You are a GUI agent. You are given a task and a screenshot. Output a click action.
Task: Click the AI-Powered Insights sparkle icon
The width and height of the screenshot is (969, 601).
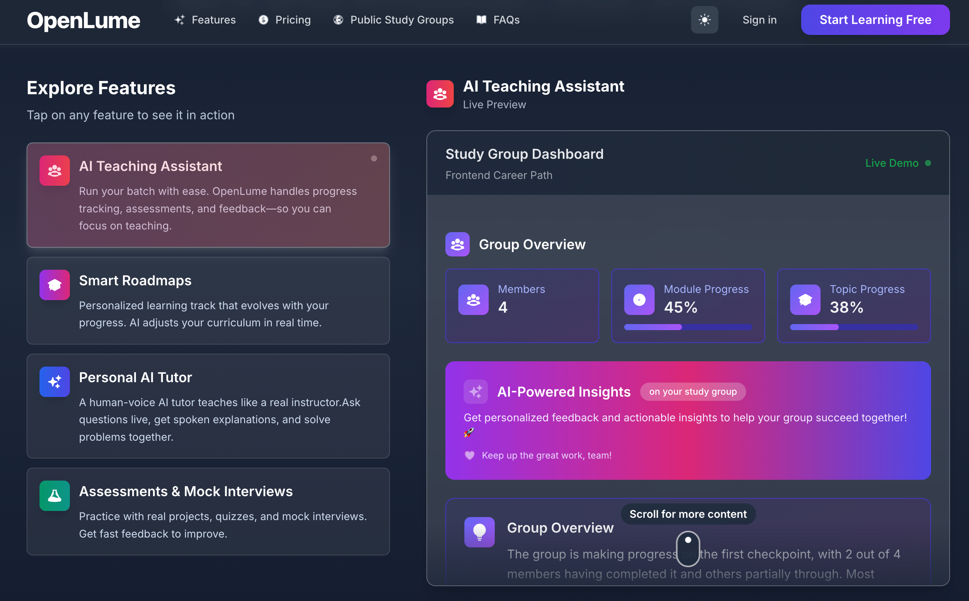click(475, 392)
